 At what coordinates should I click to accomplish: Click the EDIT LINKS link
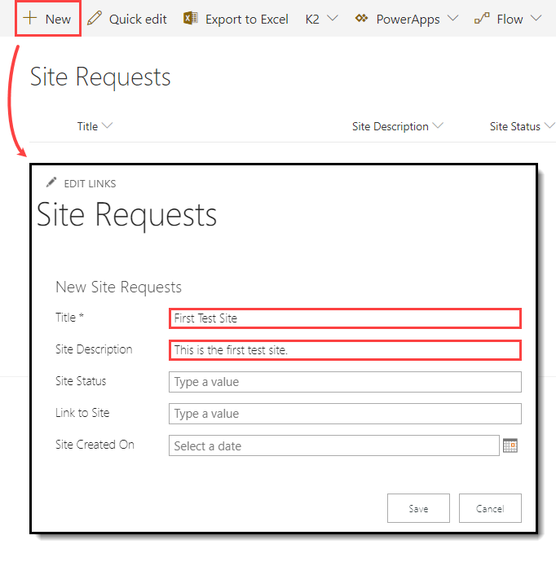point(90,183)
